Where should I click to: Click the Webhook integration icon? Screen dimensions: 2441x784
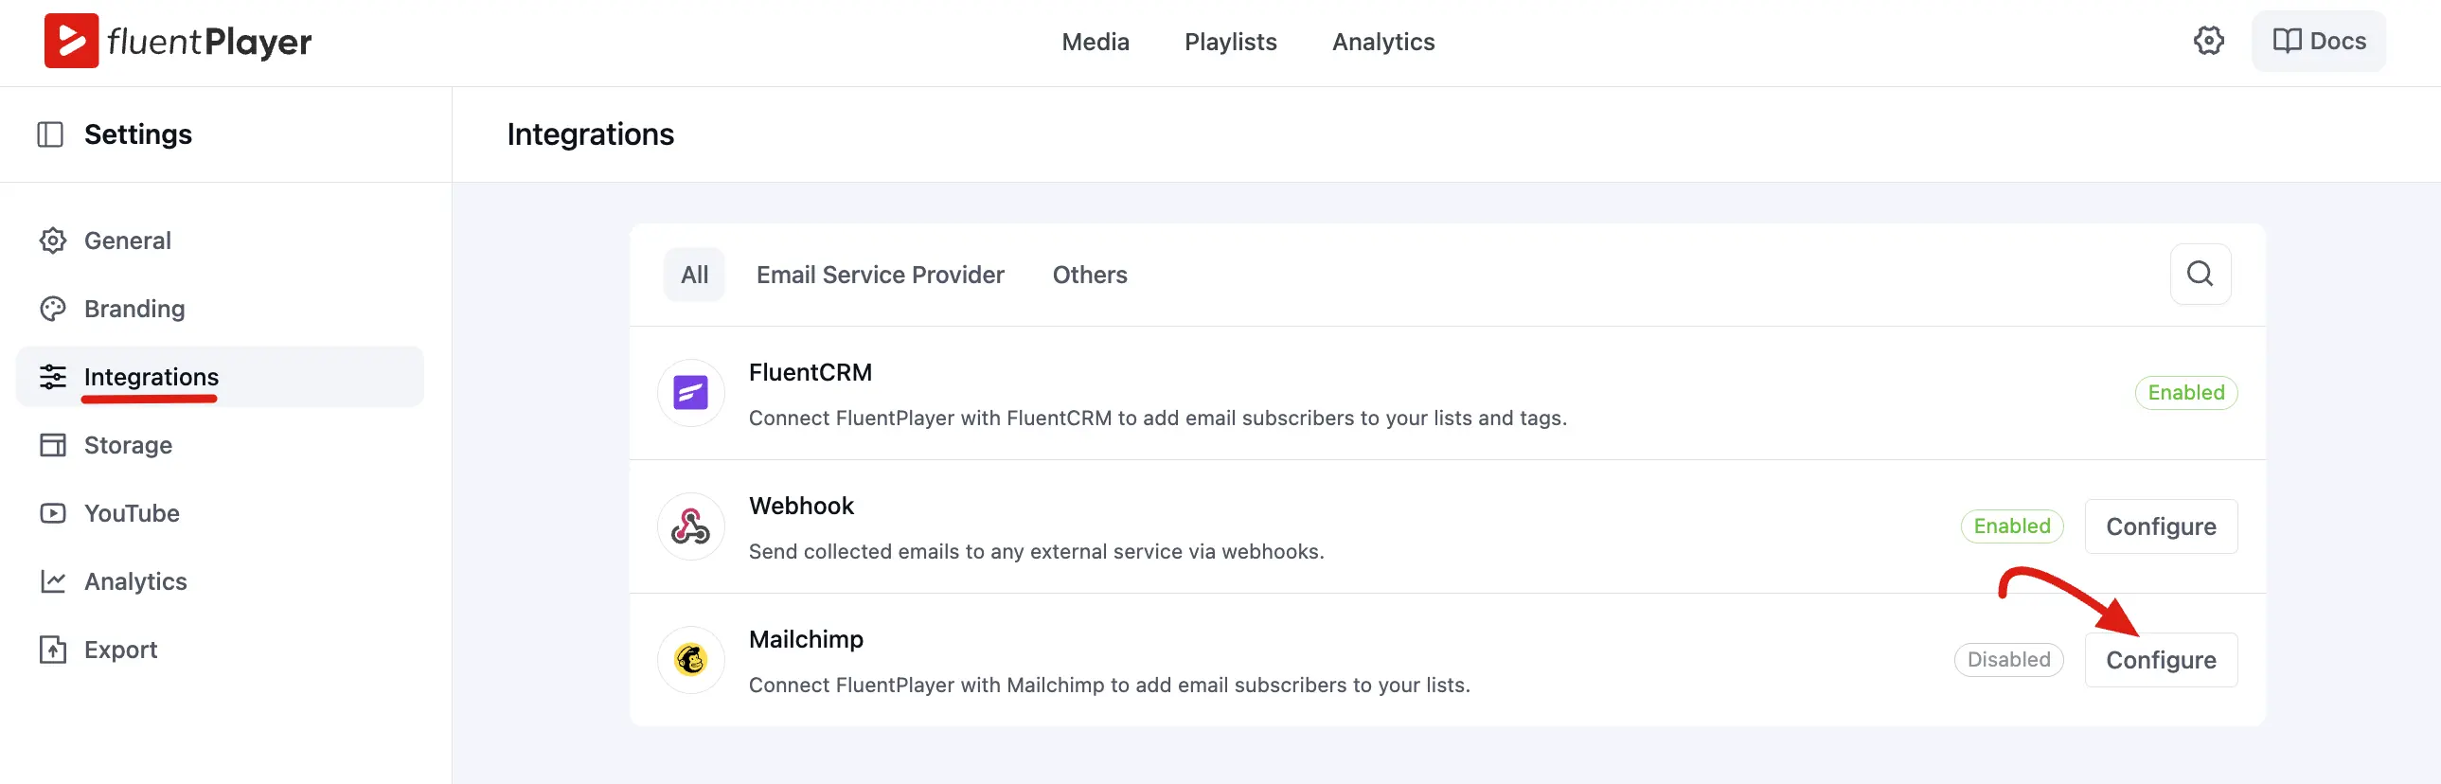pyautogui.click(x=691, y=526)
